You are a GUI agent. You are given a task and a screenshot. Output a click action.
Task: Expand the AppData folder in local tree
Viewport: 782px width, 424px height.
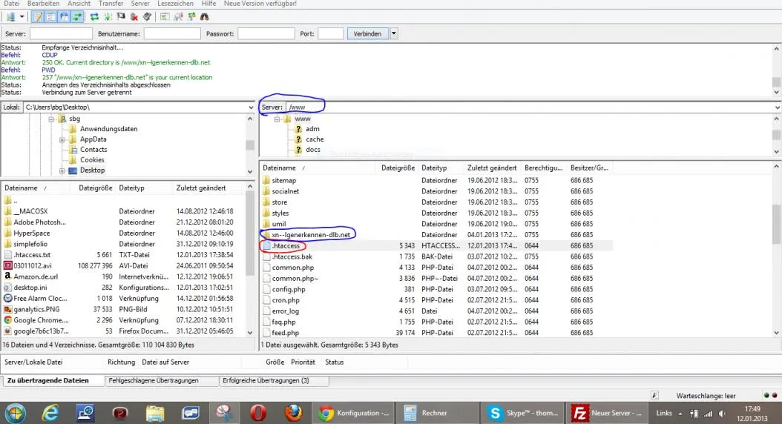click(x=62, y=140)
